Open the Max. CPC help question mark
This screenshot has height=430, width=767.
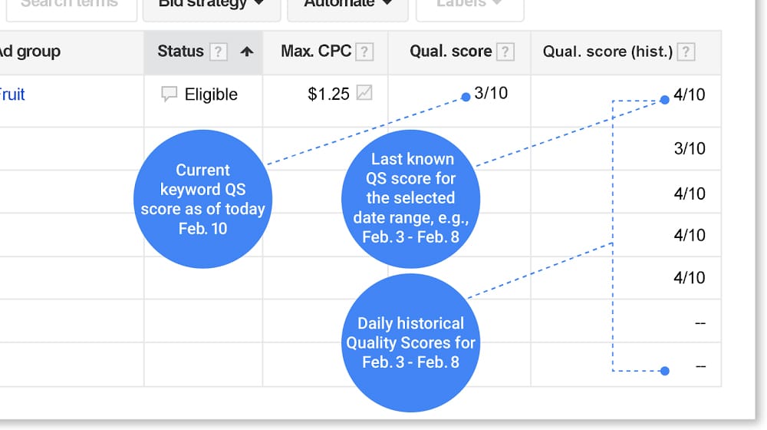[364, 51]
